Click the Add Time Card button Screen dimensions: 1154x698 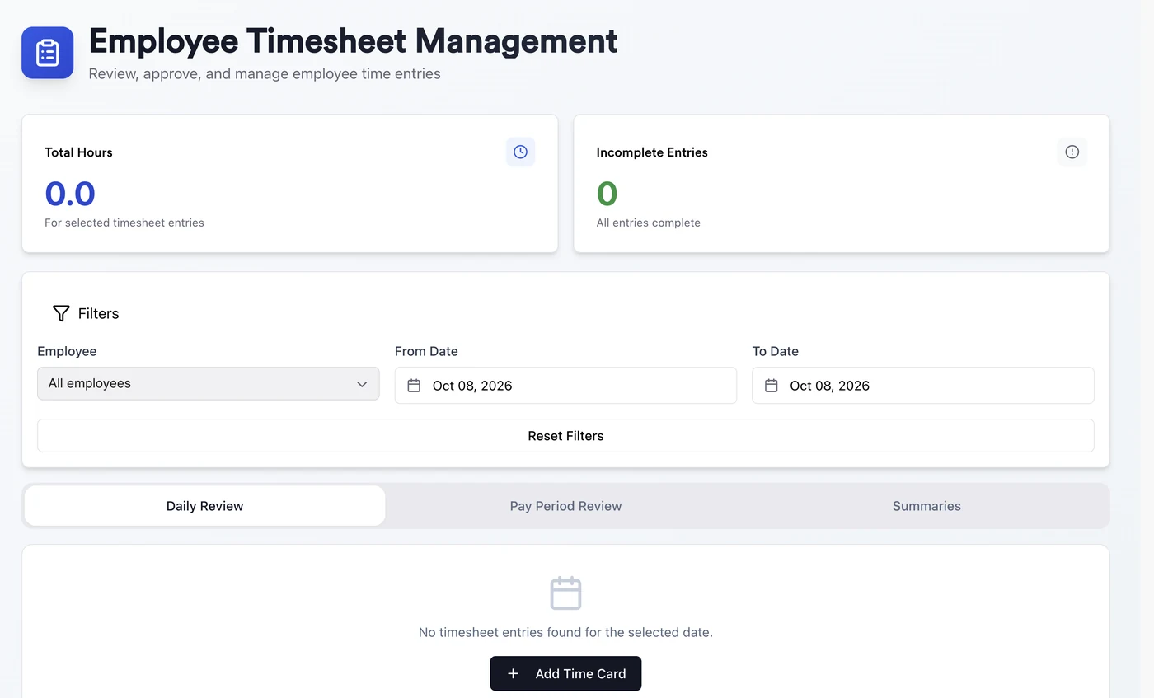click(x=565, y=673)
